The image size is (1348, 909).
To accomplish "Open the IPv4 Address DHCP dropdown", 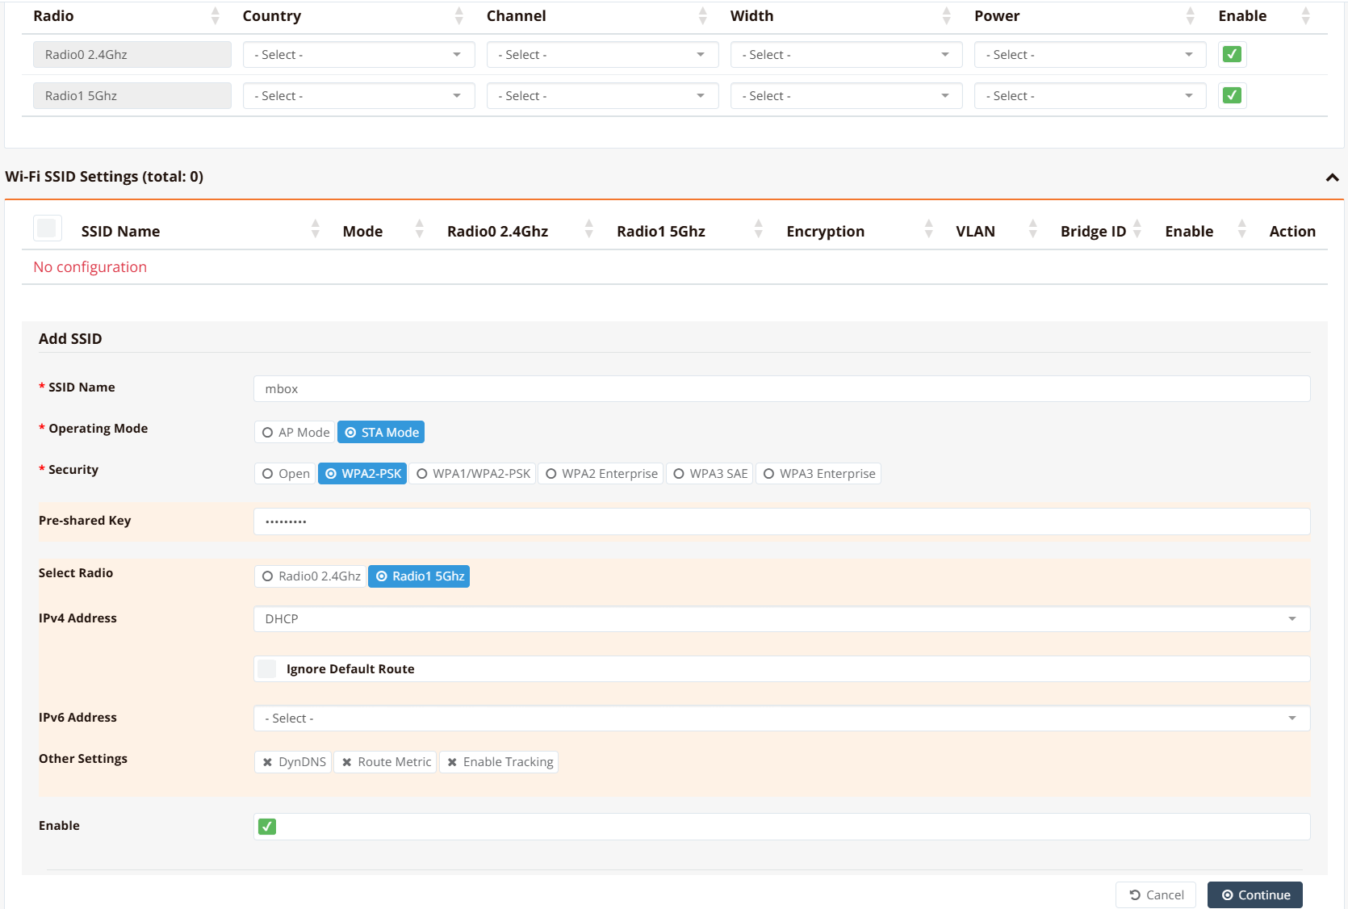I will [x=781, y=619].
